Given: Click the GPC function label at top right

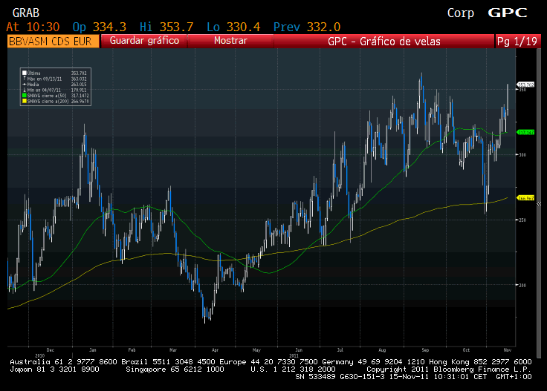Looking at the screenshot, I should point(508,13).
